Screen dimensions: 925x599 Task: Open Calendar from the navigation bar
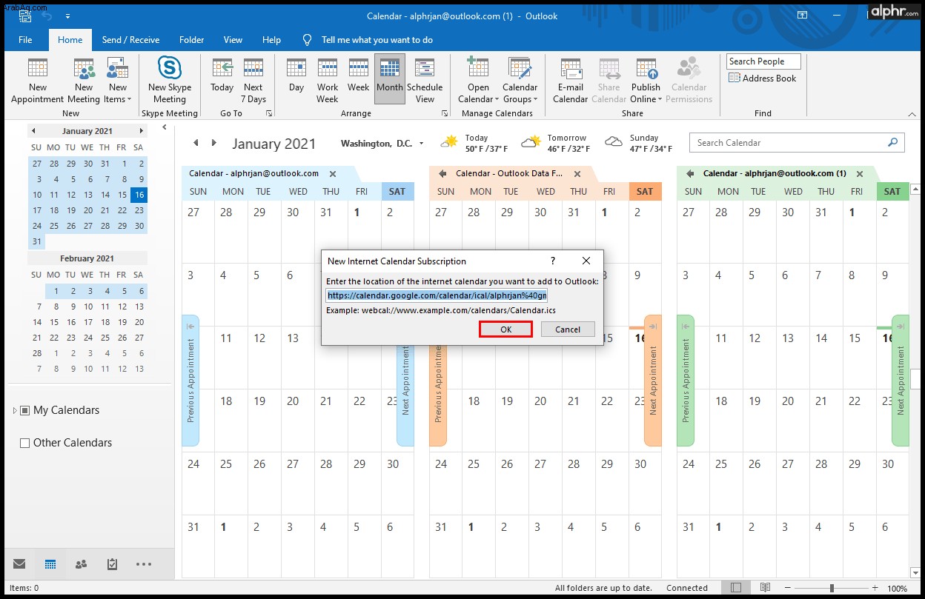pyautogui.click(x=50, y=563)
